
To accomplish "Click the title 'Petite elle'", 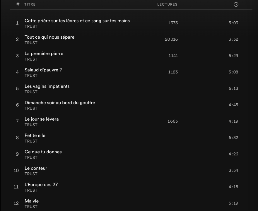I will pos(35,135).
